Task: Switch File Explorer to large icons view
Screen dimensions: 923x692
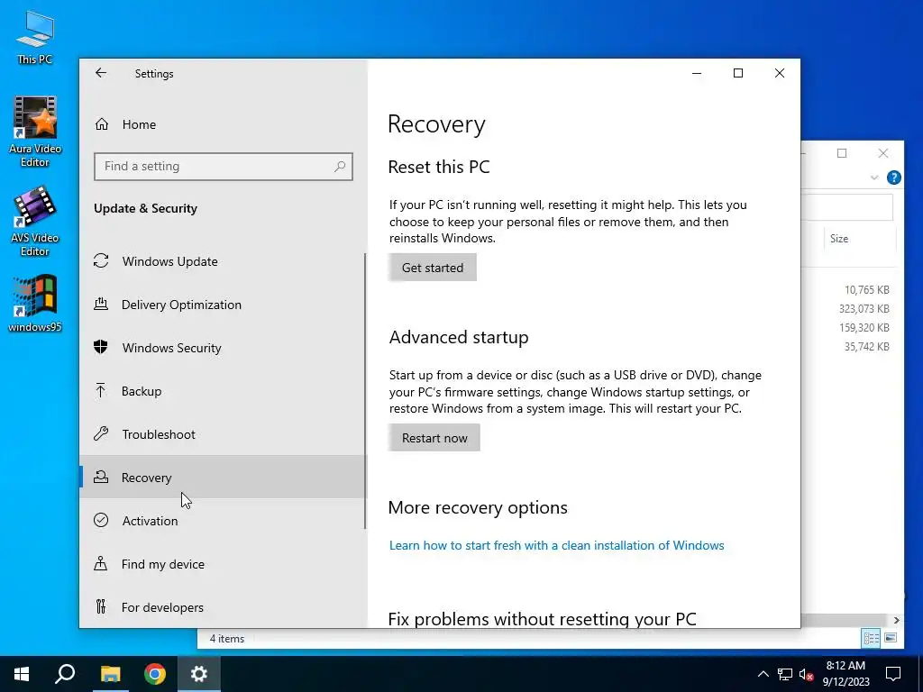Action: coord(891,638)
